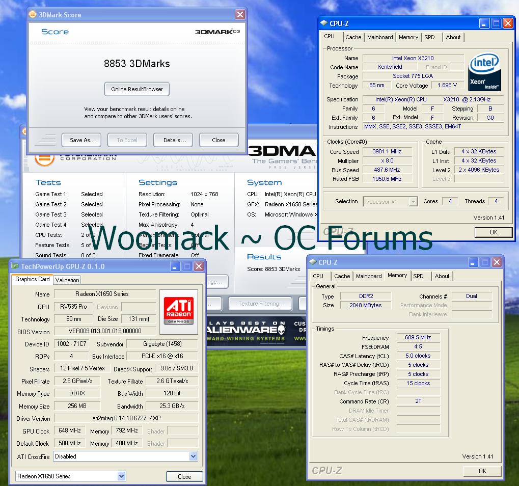Minimize the GPU-Z window
519x486 pixels.
(175, 266)
